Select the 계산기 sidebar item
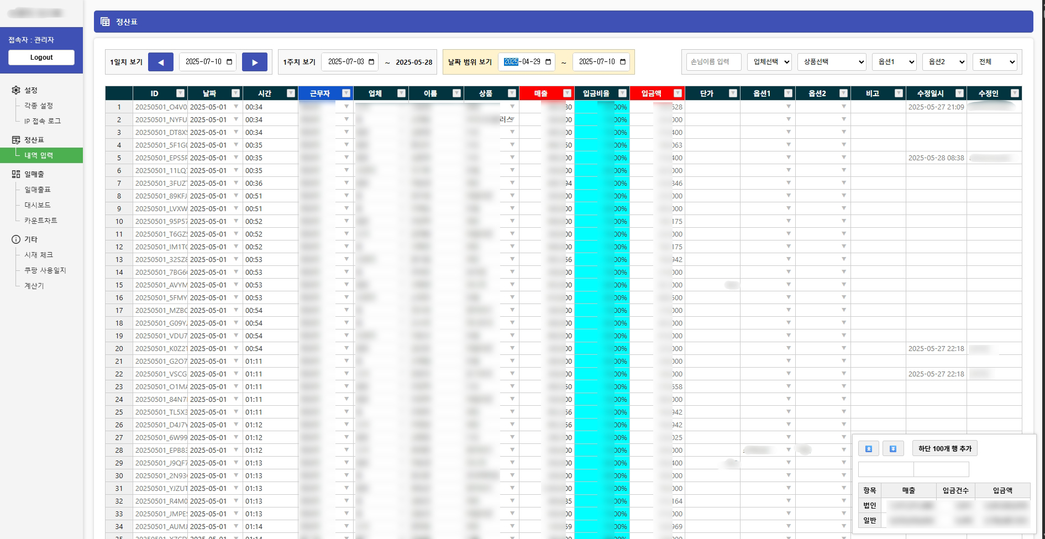 (34, 286)
